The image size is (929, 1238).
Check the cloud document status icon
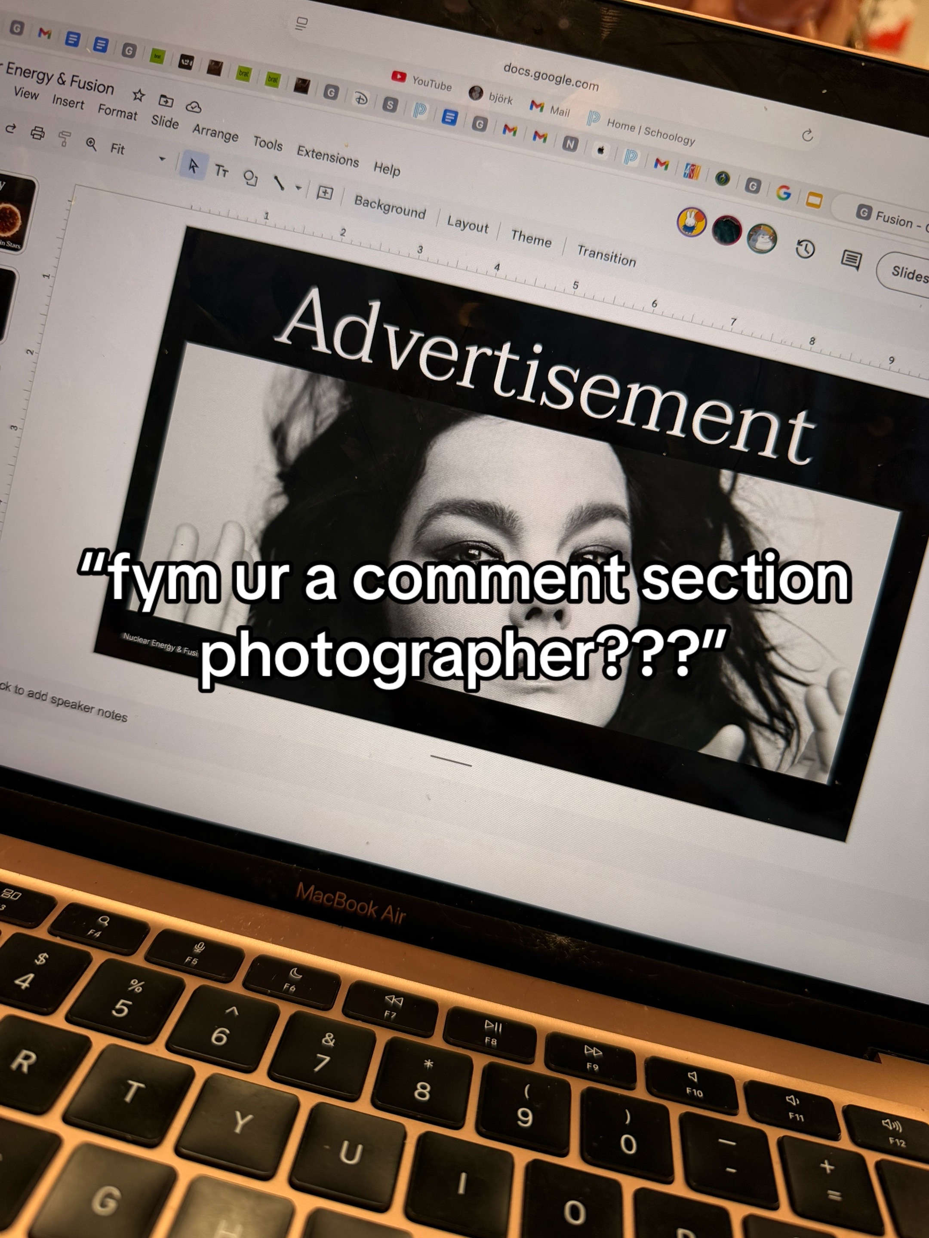click(193, 106)
